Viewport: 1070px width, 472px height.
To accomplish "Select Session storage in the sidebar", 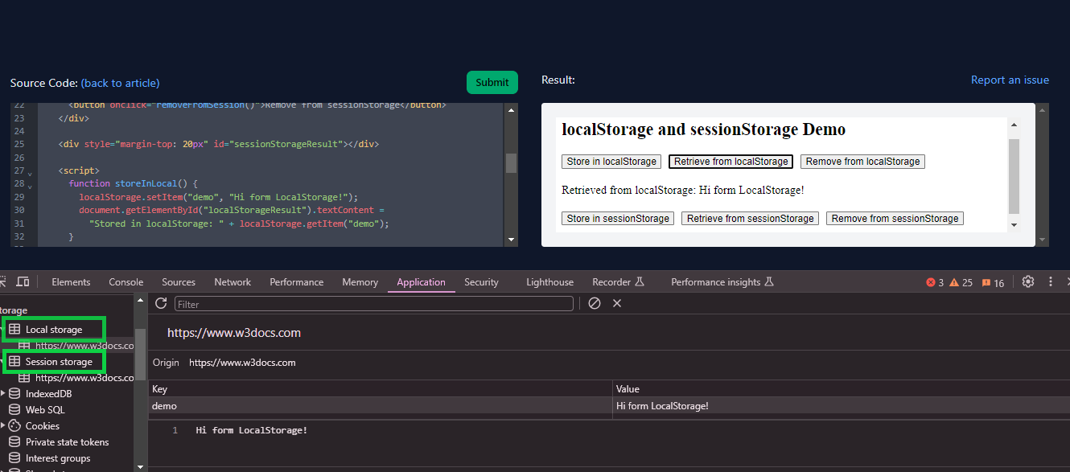I will coord(58,362).
